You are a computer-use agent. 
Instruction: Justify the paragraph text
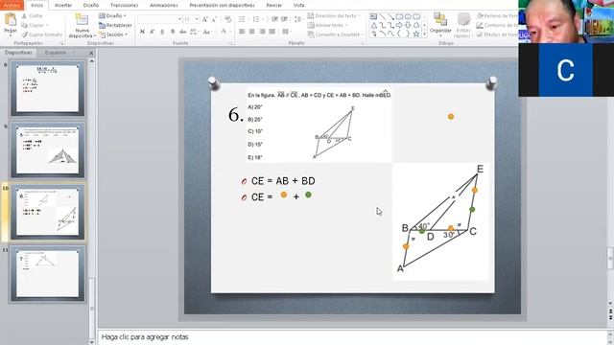(x=272, y=32)
